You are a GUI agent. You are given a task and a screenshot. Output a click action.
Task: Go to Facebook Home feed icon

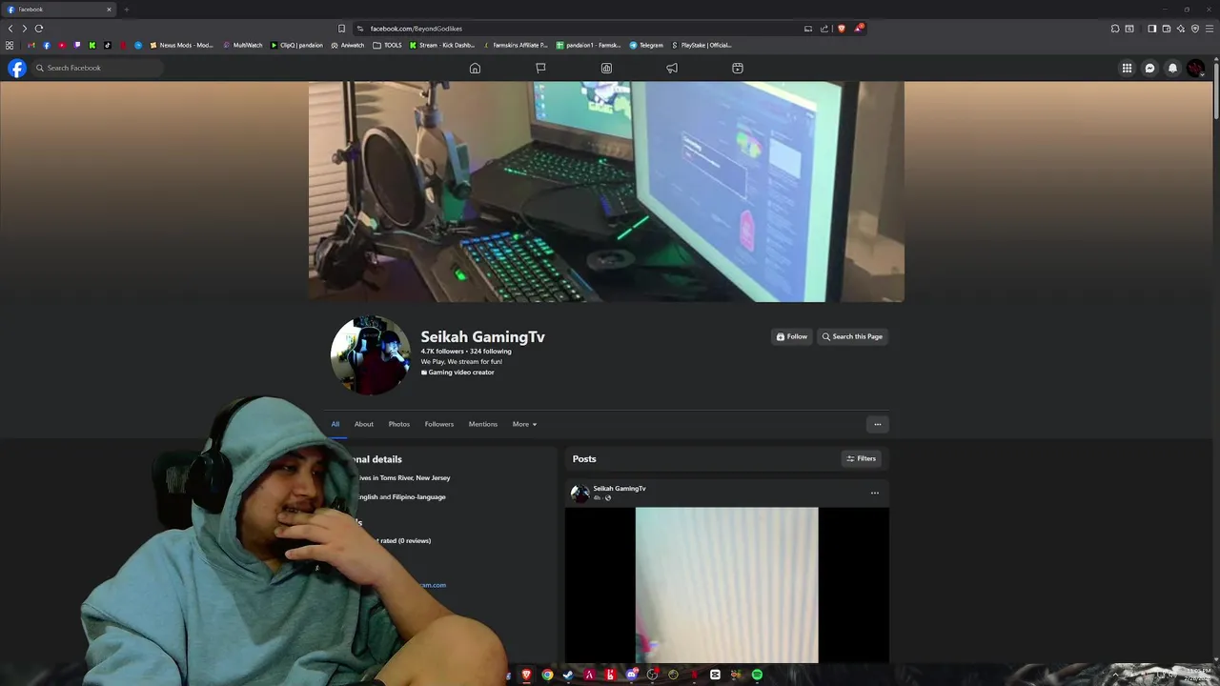click(x=475, y=68)
